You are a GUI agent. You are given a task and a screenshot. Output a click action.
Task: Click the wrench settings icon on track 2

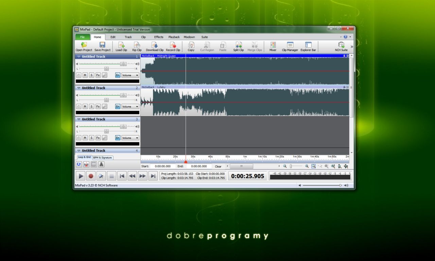click(x=105, y=106)
